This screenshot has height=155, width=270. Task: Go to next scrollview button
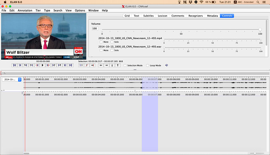[65, 65]
